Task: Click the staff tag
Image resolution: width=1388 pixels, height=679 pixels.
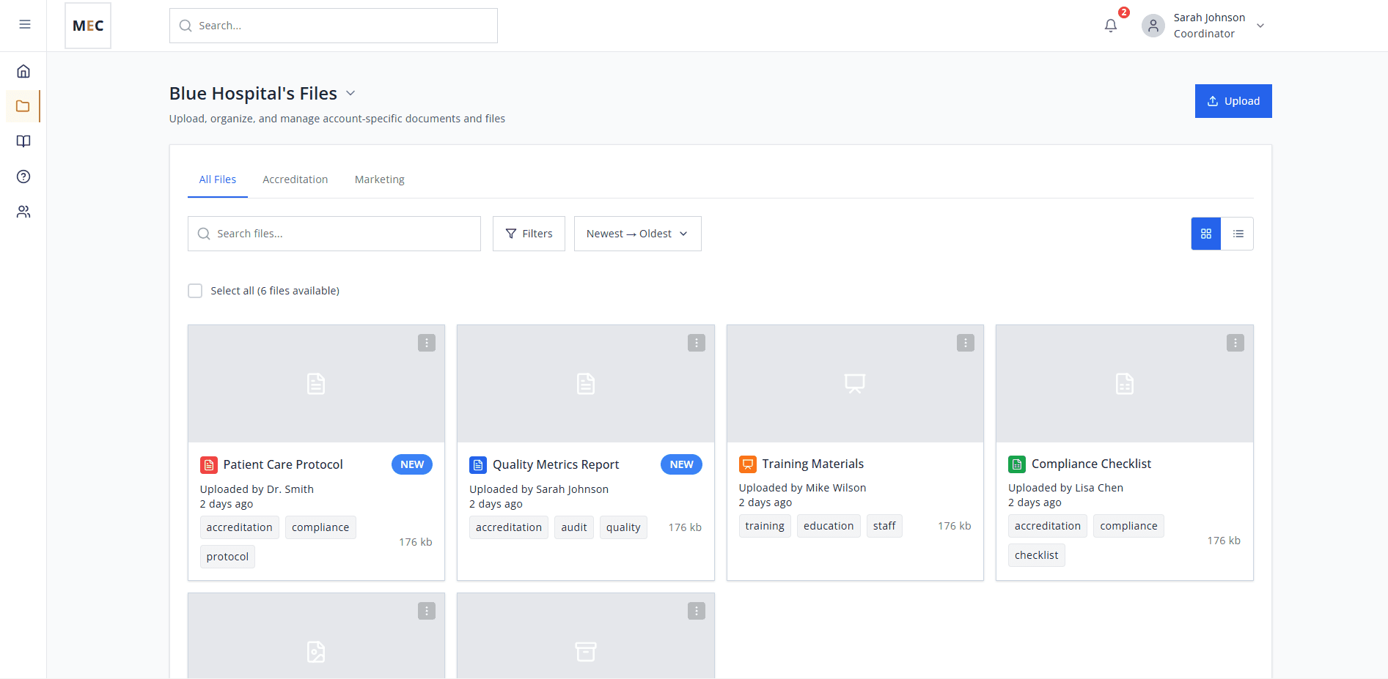Action: [884, 526]
